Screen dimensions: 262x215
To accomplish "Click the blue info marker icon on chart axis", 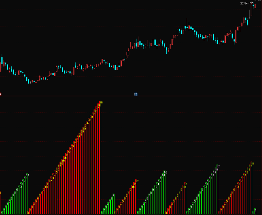I will point(136,94).
